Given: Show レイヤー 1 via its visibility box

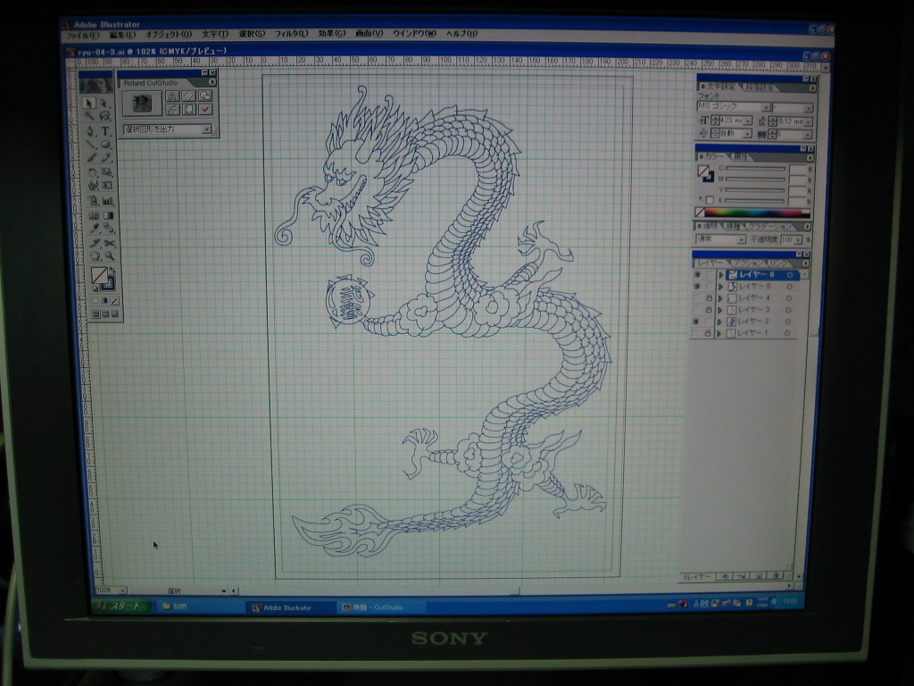Looking at the screenshot, I should pyautogui.click(x=696, y=334).
